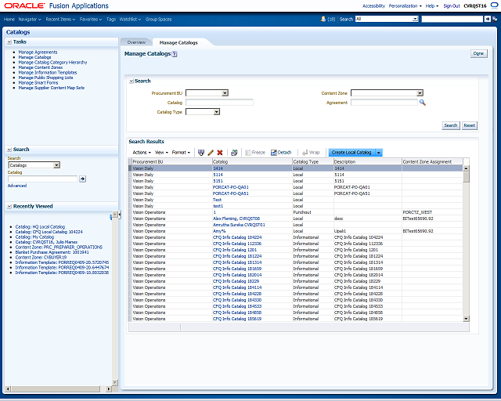Click the Wrap toolbar button

(311, 153)
